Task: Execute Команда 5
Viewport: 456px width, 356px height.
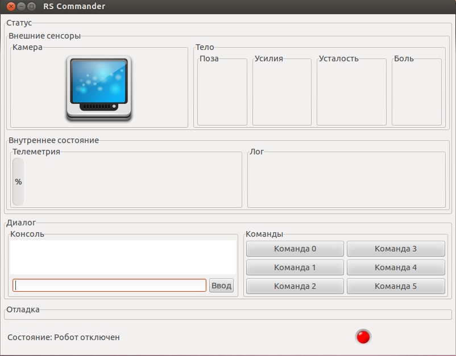Action: point(395,286)
